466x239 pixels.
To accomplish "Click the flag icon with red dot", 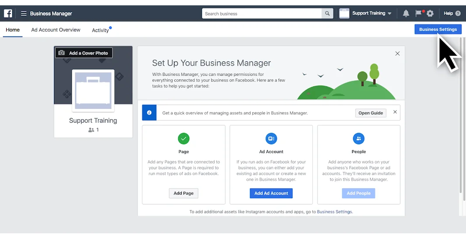I will [x=419, y=13].
